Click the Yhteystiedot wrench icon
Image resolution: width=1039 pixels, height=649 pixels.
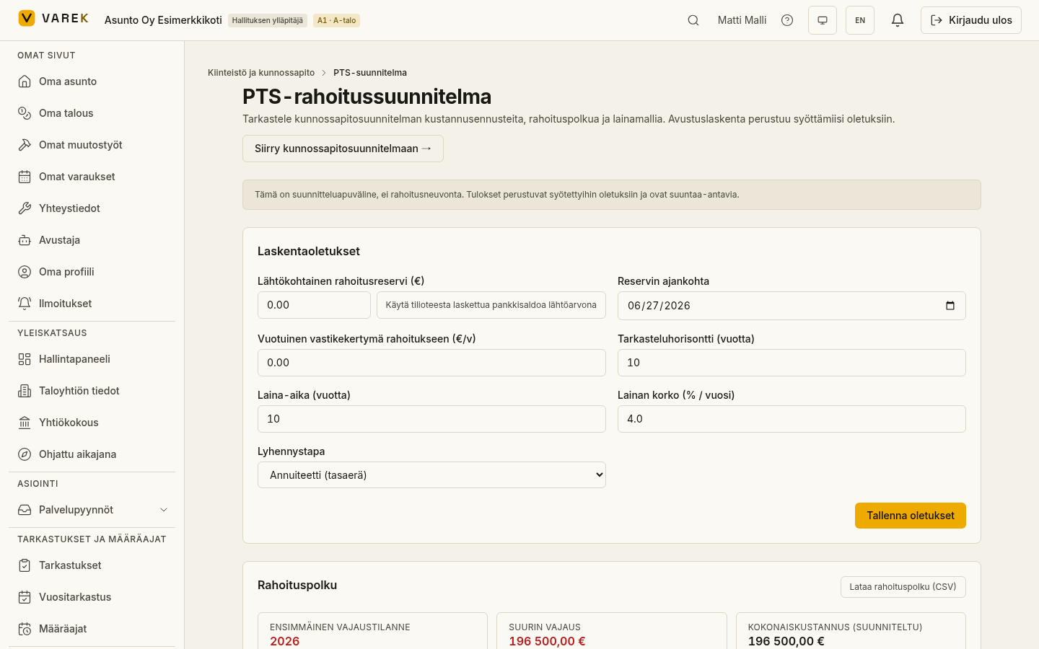(x=25, y=208)
